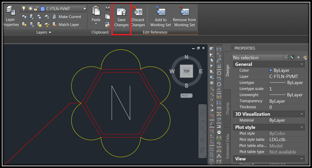Open the WCS coordinate system dropdown
The image size is (312, 168).
click(186, 96)
